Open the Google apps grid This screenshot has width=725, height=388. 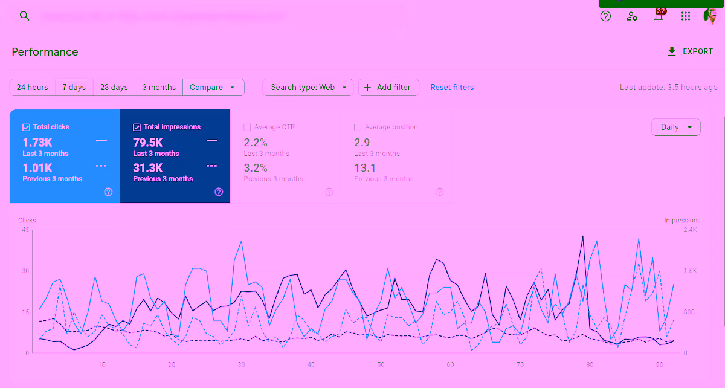tap(685, 16)
